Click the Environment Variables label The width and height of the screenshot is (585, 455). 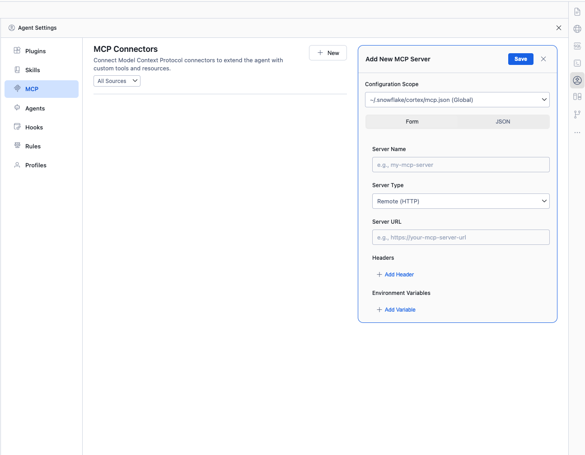click(401, 293)
